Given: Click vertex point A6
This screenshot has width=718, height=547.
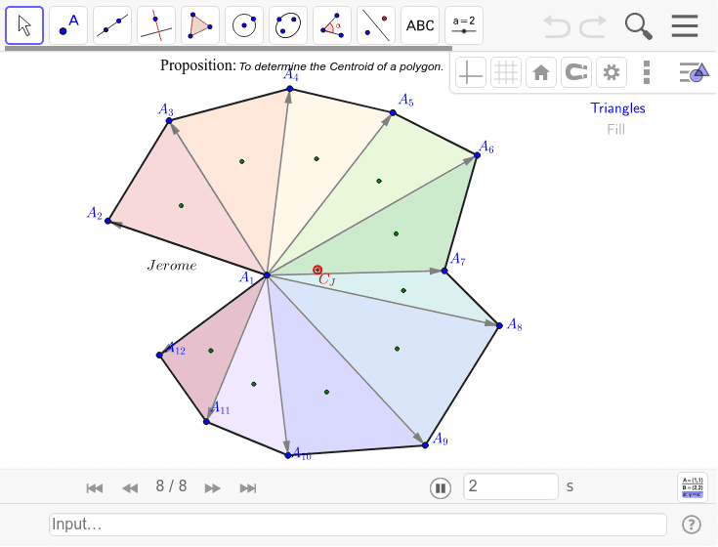Looking at the screenshot, I should coord(477,155).
